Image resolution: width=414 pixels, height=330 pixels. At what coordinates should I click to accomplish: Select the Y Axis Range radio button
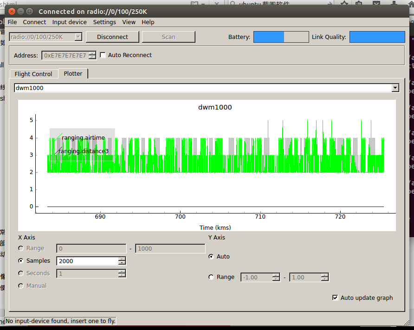coord(212,277)
